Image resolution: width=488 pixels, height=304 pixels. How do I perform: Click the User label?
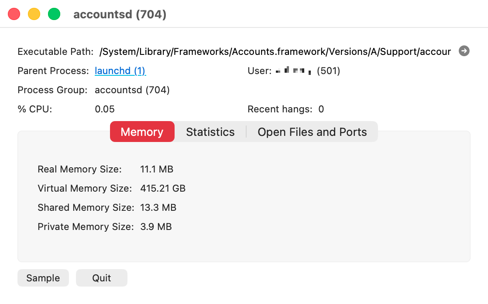(260, 71)
